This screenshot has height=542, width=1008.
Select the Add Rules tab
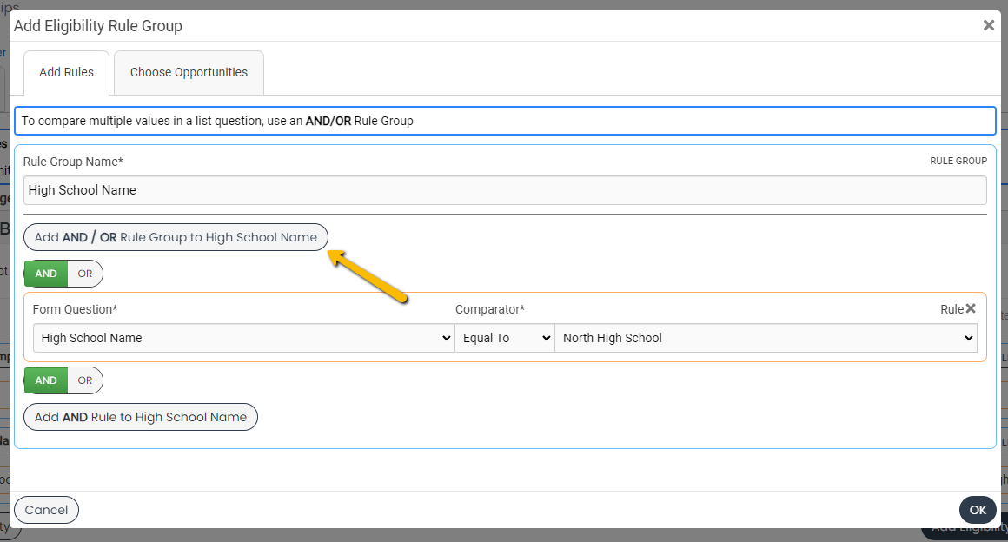coord(65,72)
